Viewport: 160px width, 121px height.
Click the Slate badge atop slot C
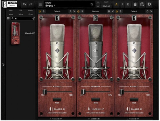pyautogui.click(x=134, y=18)
